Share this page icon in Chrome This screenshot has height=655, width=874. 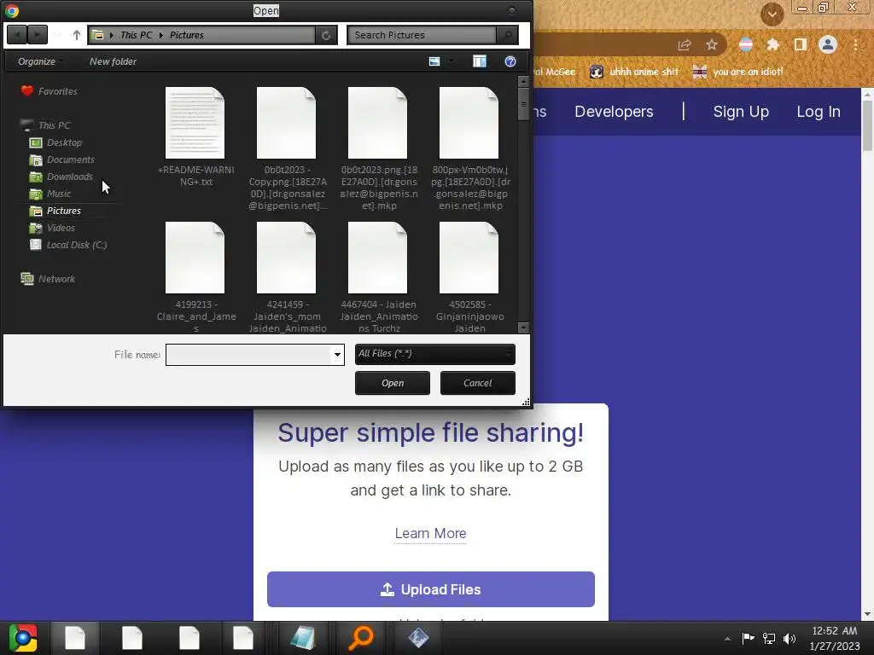coord(685,45)
